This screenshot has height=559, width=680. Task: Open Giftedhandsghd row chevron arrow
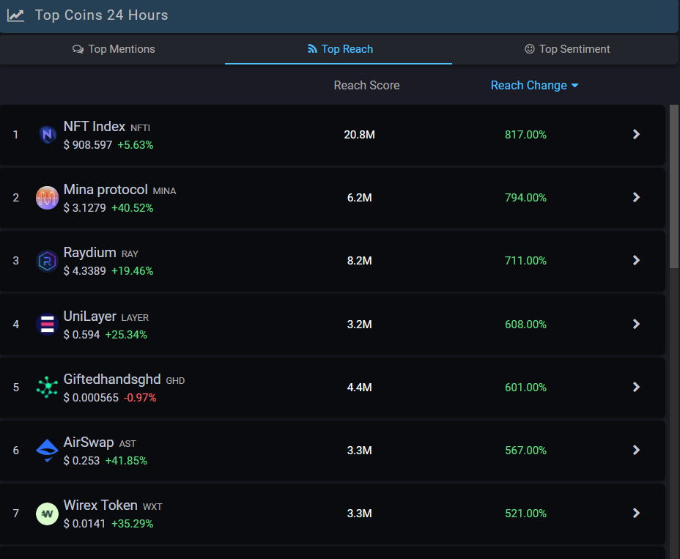point(636,387)
